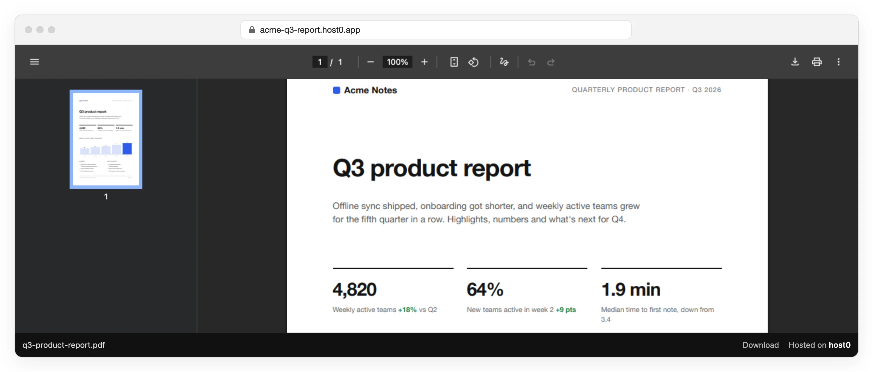Click the 1.9 min metric value
The height and width of the screenshot is (372, 872).
(631, 289)
